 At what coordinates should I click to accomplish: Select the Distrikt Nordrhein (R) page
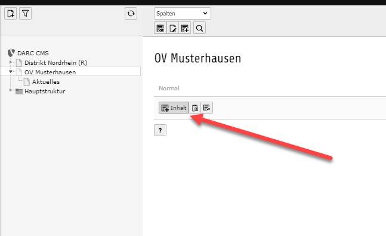[56, 62]
